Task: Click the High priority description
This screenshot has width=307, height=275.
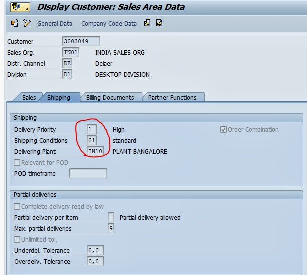Action: click(119, 129)
